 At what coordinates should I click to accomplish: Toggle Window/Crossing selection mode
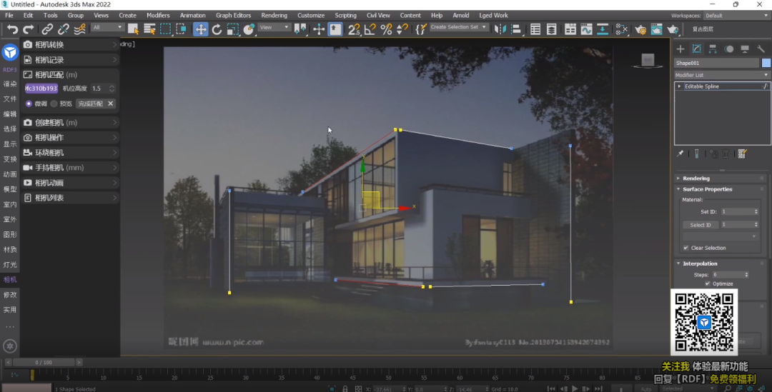point(181,29)
